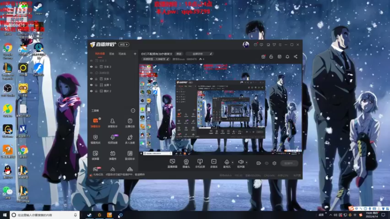Click the 修改 title edit button
The image size is (390, 219).
pyautogui.click(x=179, y=54)
